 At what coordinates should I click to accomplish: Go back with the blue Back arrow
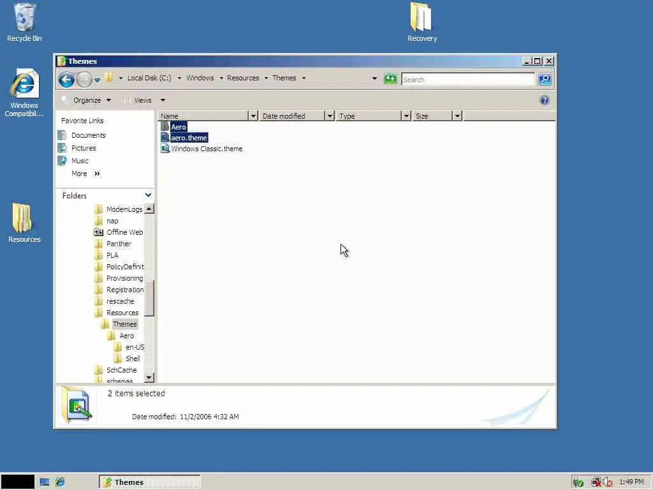(x=66, y=80)
